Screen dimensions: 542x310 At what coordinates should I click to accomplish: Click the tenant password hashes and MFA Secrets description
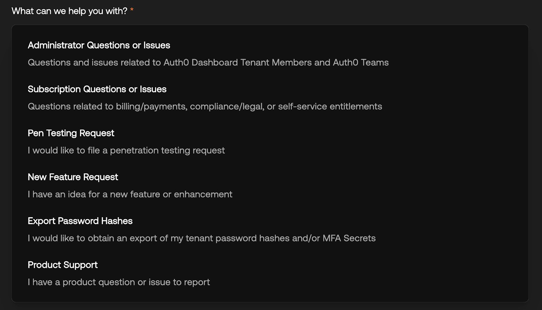coord(202,238)
